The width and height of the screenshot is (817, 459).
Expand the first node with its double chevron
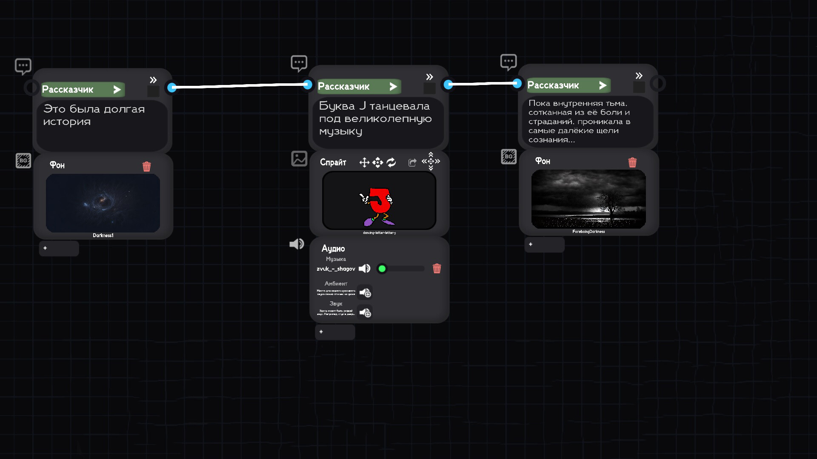pyautogui.click(x=153, y=79)
